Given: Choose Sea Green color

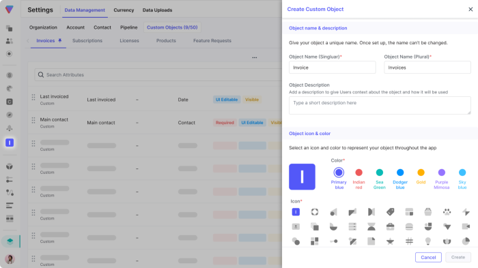Looking at the screenshot, I should 380,173.
